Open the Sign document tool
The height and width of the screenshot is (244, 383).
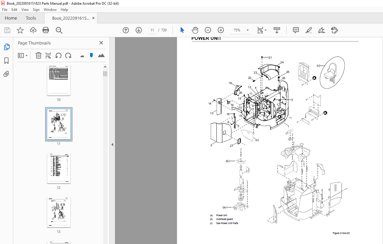click(x=322, y=30)
